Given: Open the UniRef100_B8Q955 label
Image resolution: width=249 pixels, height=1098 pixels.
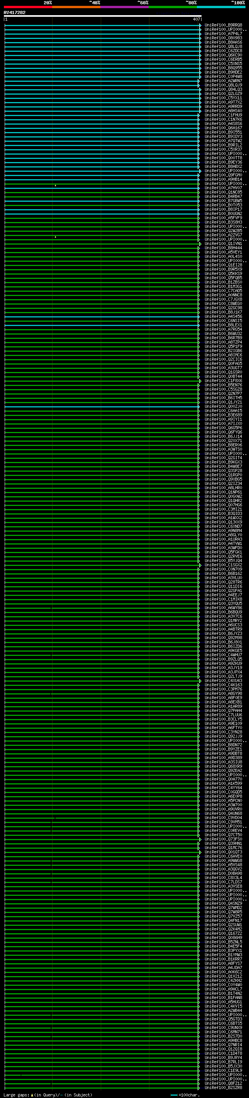Looking at the screenshot, I should point(223,68).
